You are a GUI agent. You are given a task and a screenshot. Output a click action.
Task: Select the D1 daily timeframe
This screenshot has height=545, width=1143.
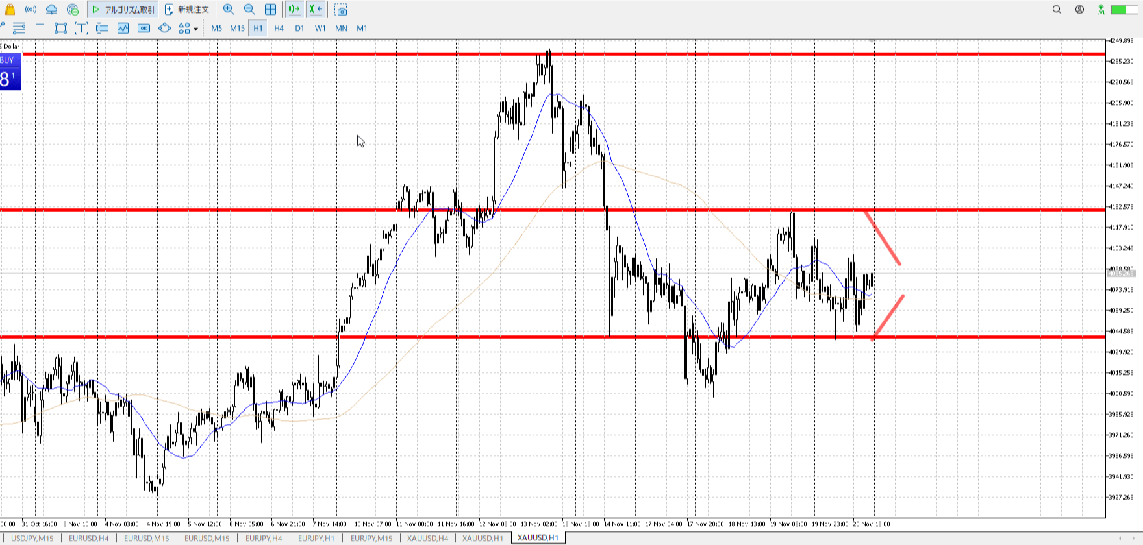click(x=299, y=28)
